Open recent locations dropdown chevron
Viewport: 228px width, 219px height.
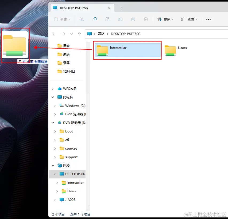pyautogui.click(x=71, y=34)
